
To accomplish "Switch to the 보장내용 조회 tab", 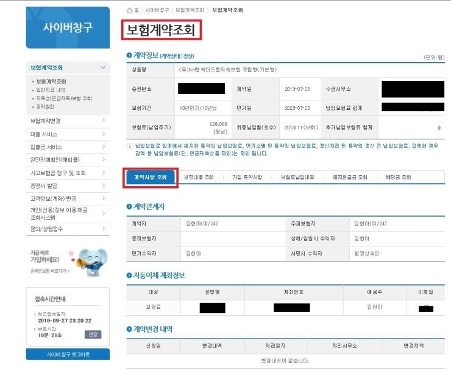I will tap(199, 178).
